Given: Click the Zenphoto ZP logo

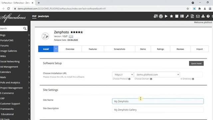Looking at the screenshot, I should 45,36.
